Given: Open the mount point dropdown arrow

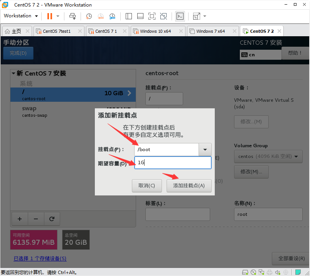Looking at the screenshot, I should pos(205,150).
